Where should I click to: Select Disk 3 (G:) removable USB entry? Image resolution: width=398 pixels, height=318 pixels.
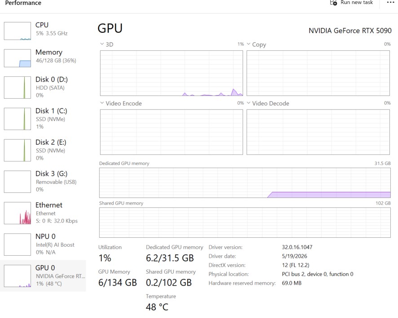point(43,181)
